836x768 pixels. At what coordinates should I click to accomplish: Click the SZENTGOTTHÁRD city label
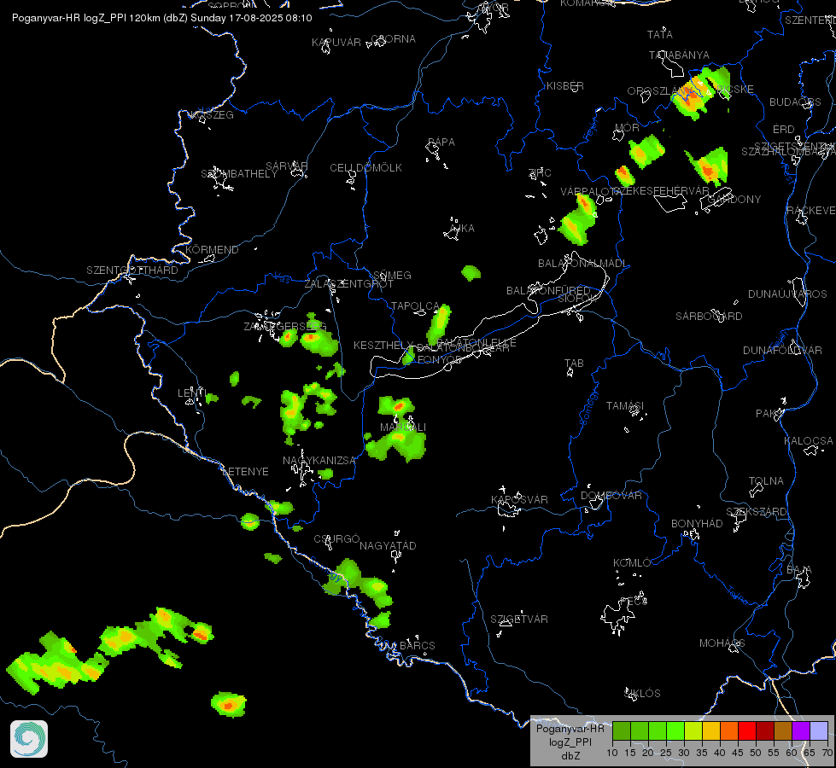[132, 271]
